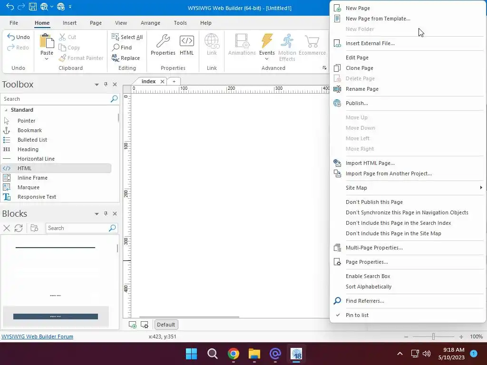Screen dimensions: 487x365
Task: Select the dark bar block thumbnail
Action: click(x=56, y=316)
